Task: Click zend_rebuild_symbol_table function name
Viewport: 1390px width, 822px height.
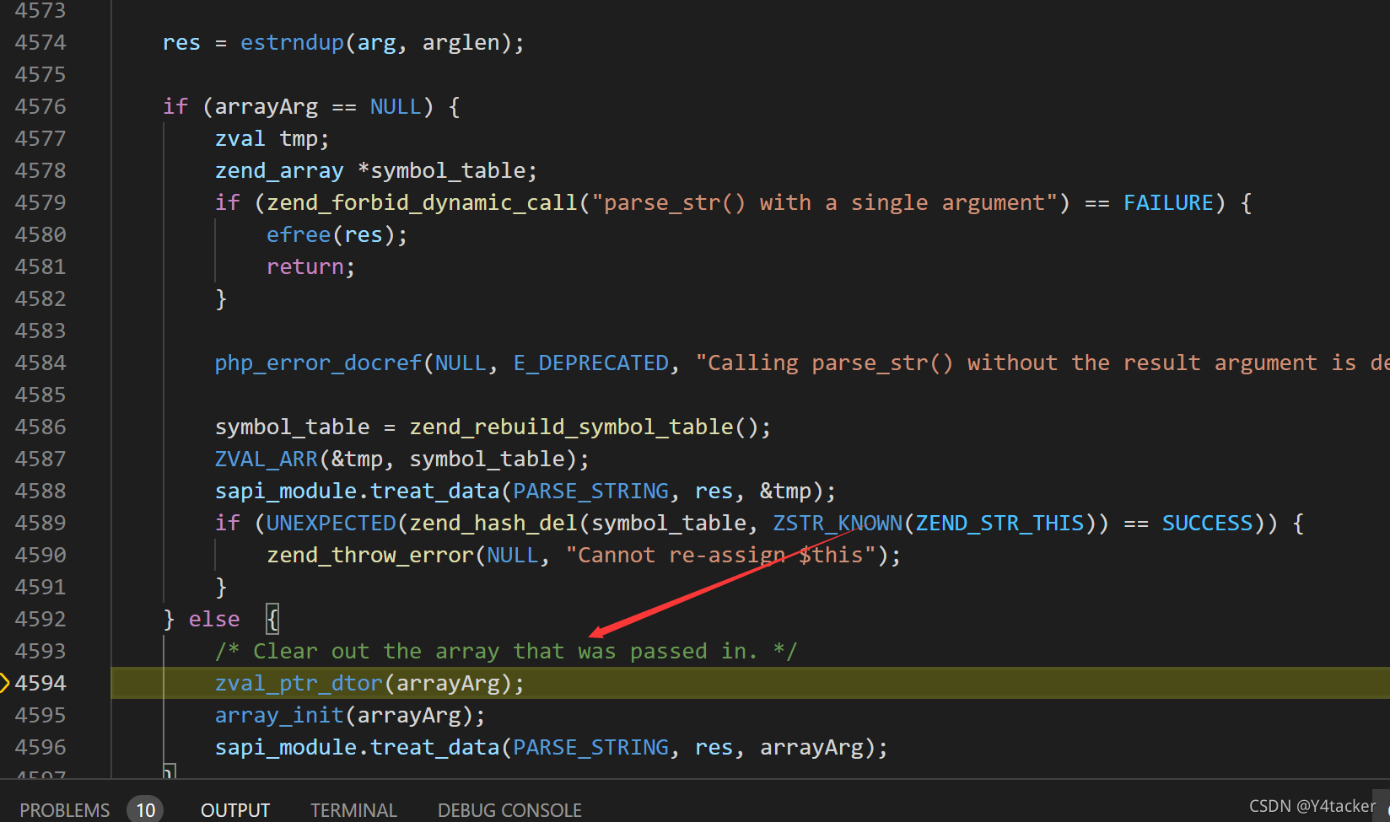Action: tap(571, 427)
